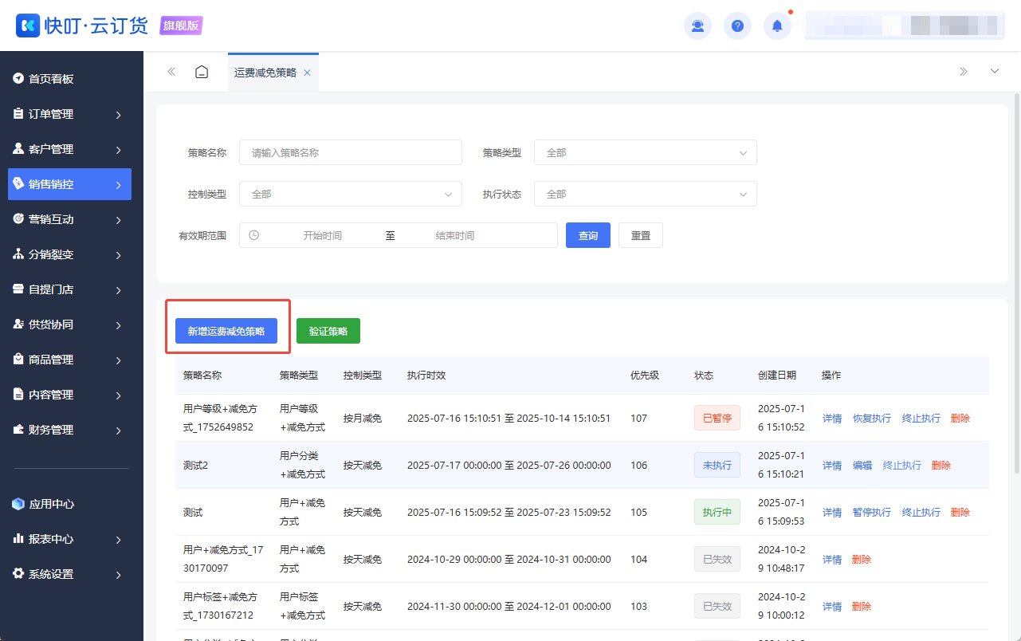The image size is (1021, 641).
Task: Click 暂停执行 for the 测试 strategy
Action: pos(872,512)
